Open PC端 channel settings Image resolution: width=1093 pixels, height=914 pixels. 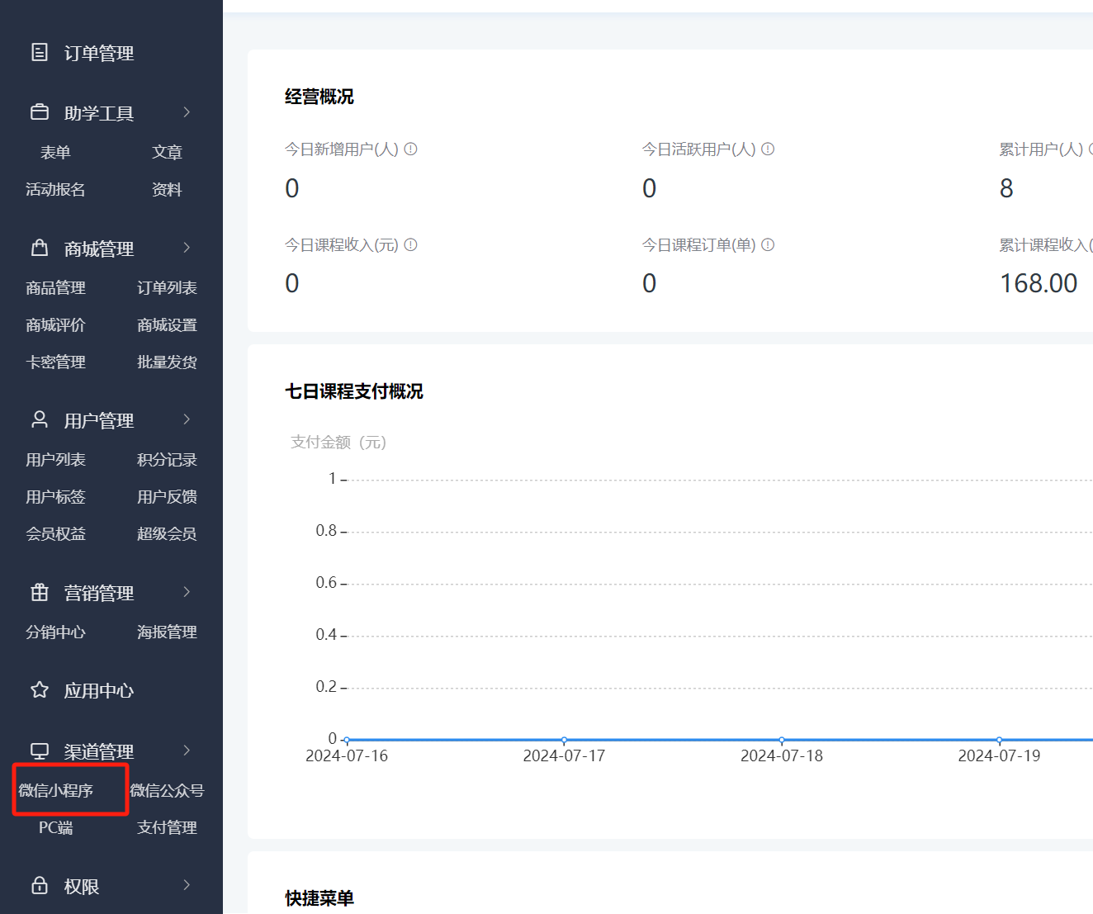(55, 828)
